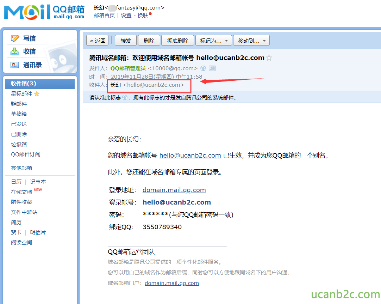Open 已发送 sent folder
Screen dimensions: 381x304
[x=19, y=124]
